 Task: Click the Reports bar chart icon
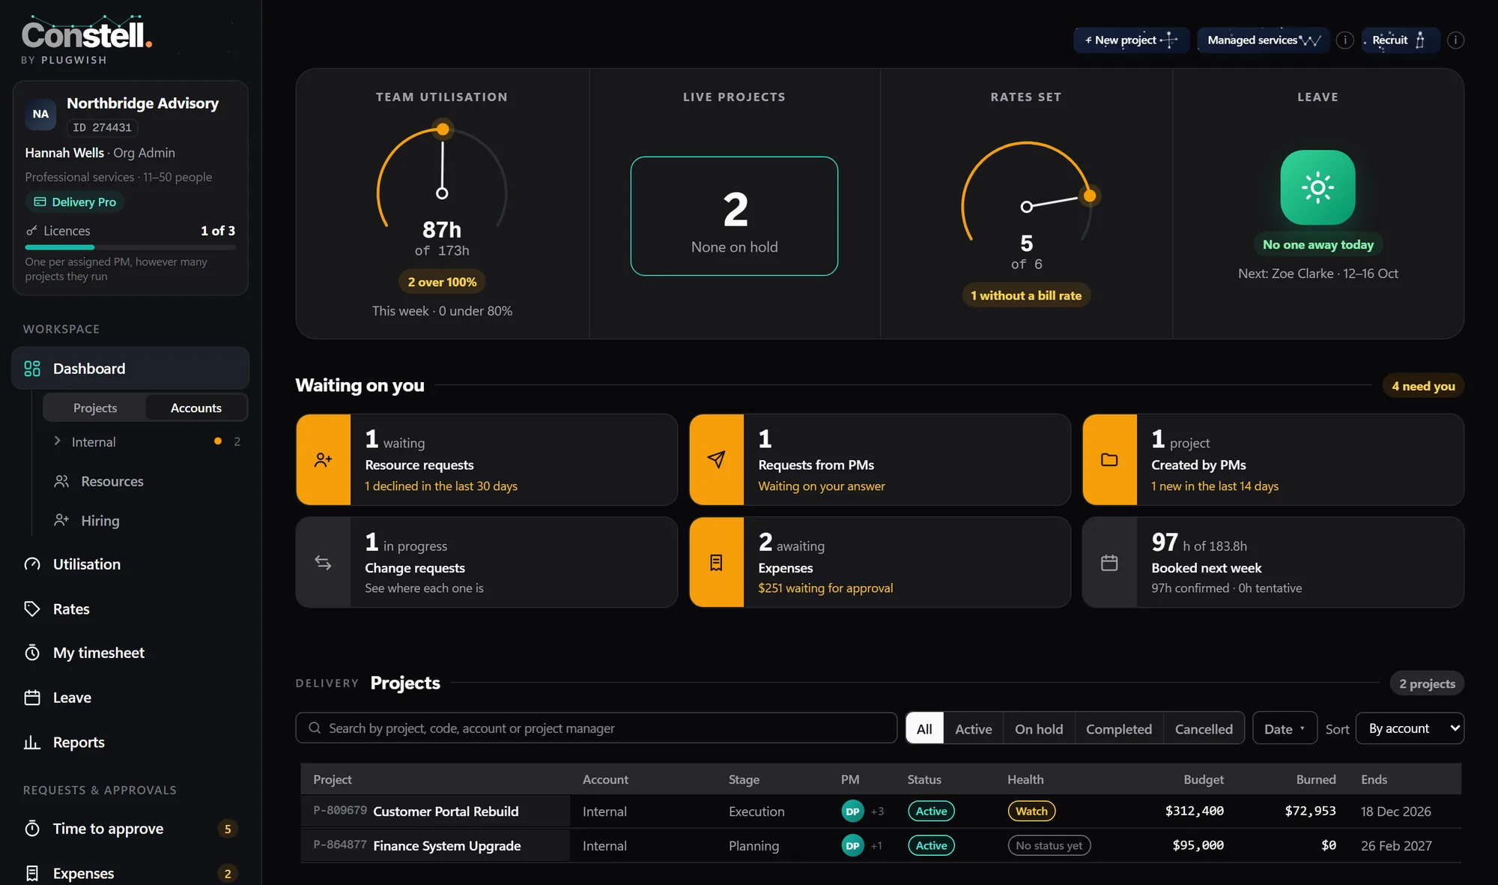click(x=32, y=743)
